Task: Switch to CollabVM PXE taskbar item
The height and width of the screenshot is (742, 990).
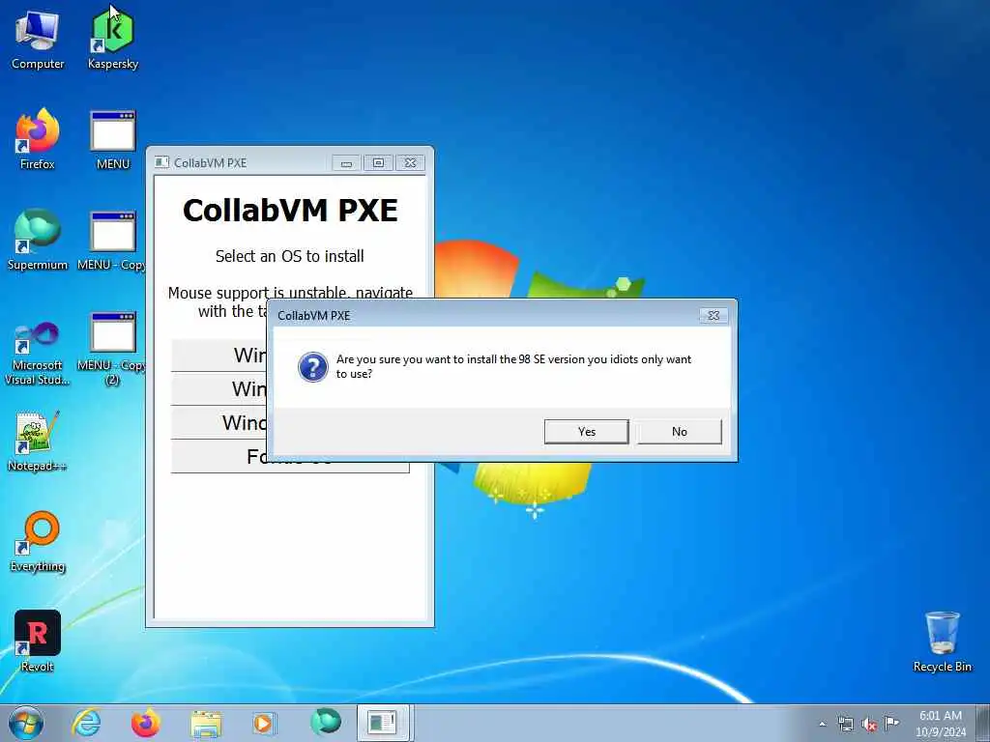Action: [x=384, y=723]
